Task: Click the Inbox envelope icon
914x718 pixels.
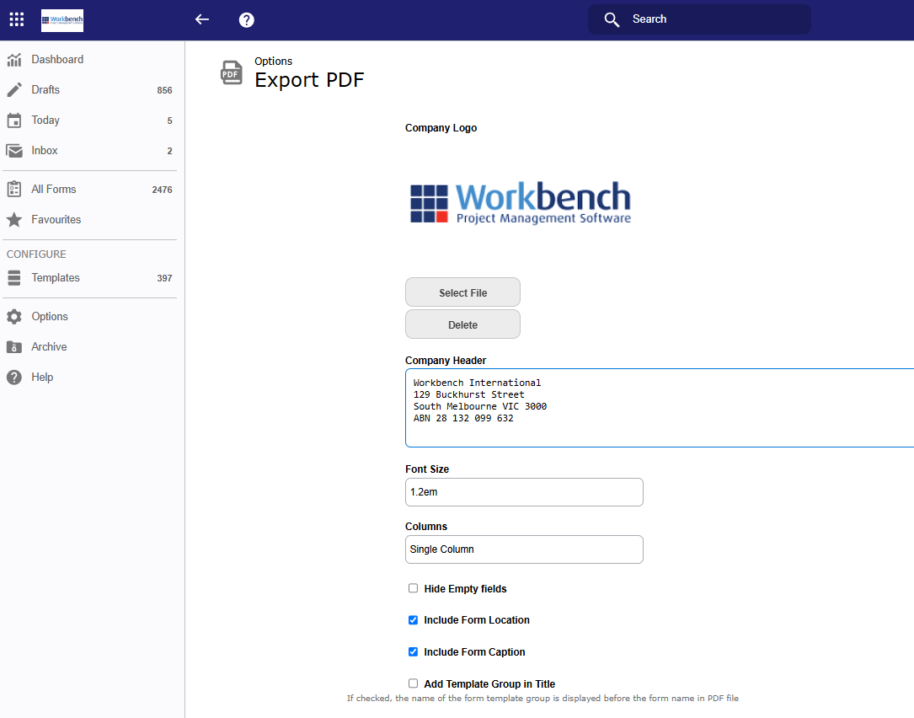Action: 14,151
